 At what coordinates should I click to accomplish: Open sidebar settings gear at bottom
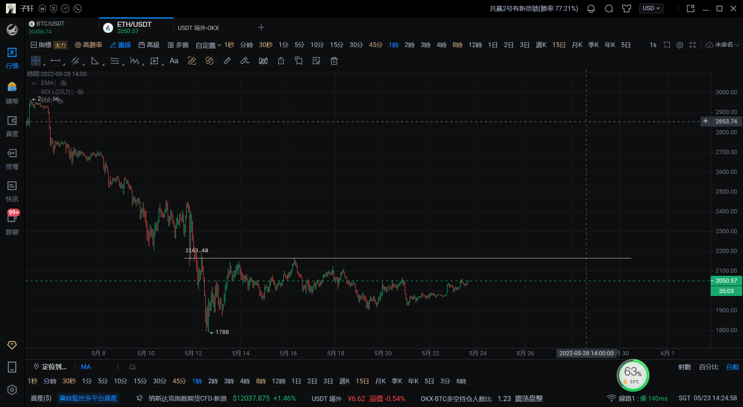(12, 390)
